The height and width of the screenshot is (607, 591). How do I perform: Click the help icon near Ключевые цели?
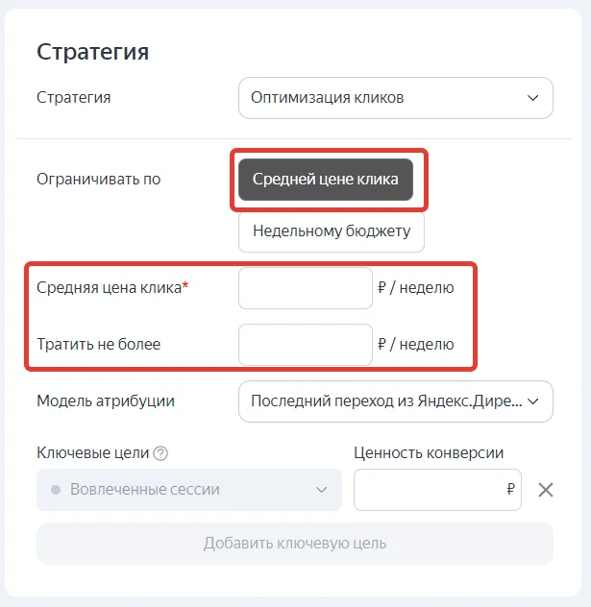tap(160, 453)
